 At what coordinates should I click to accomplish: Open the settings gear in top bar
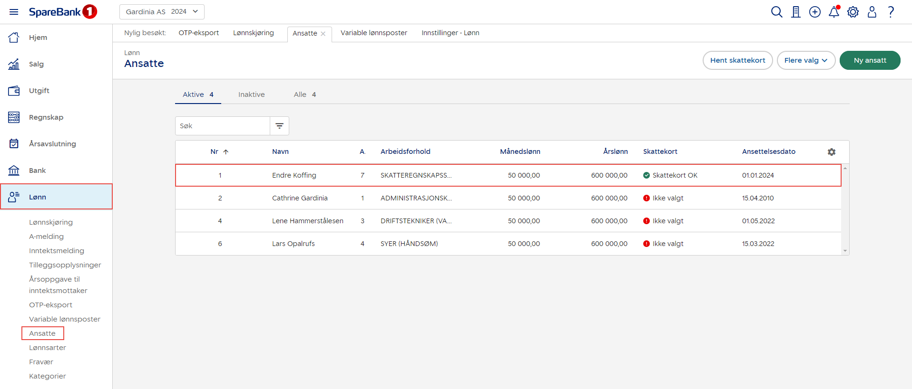coord(853,12)
